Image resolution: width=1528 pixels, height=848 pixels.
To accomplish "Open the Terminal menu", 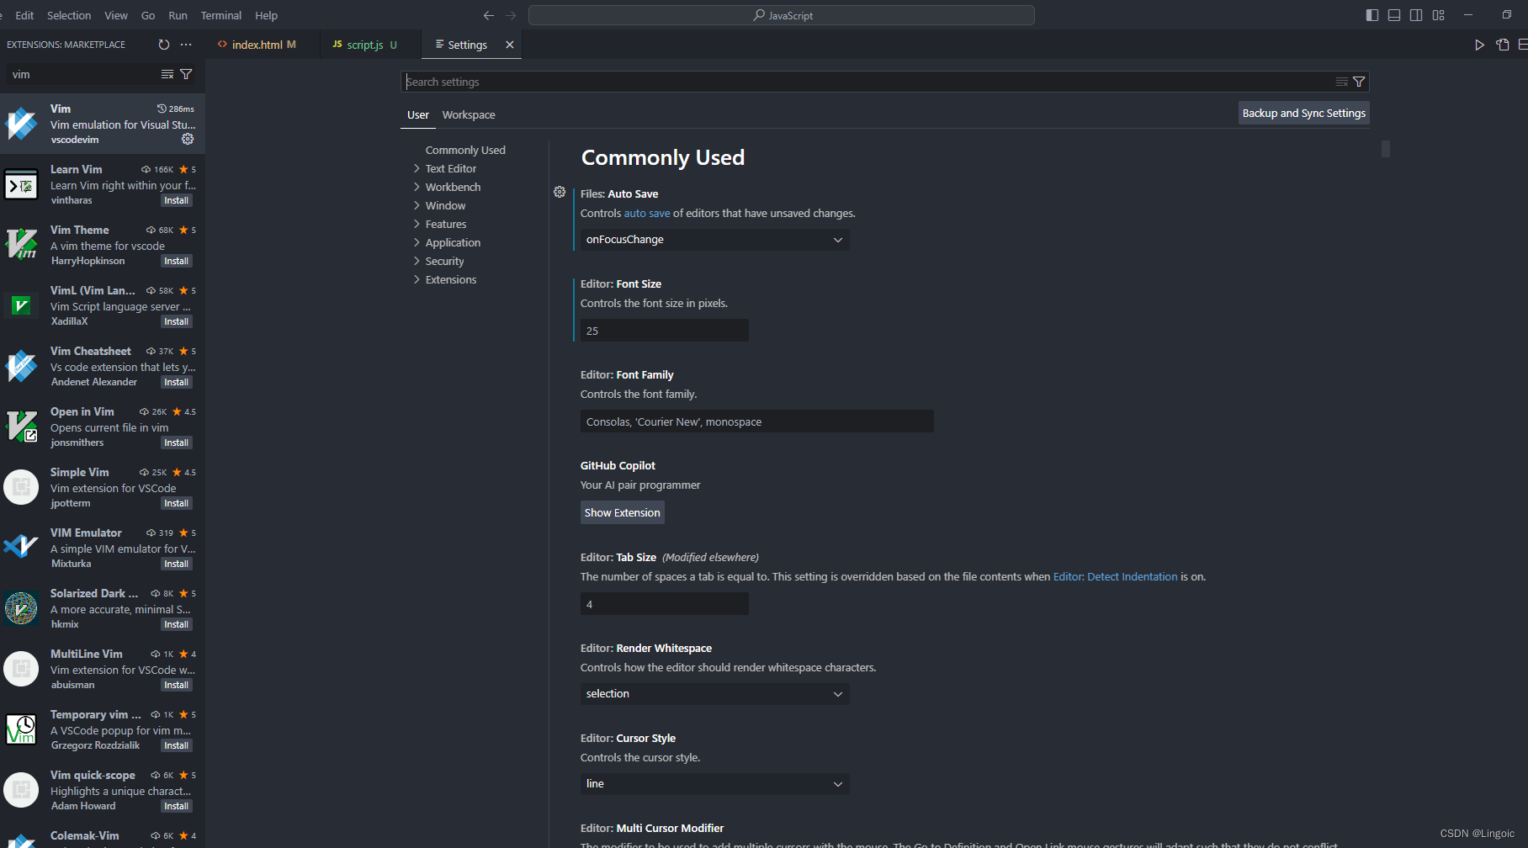I will click(x=221, y=15).
